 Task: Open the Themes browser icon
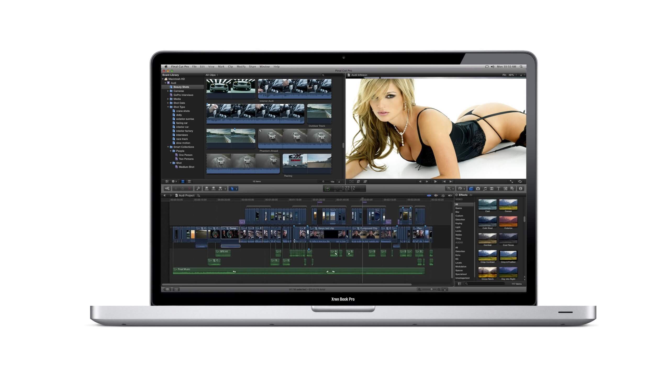click(512, 188)
